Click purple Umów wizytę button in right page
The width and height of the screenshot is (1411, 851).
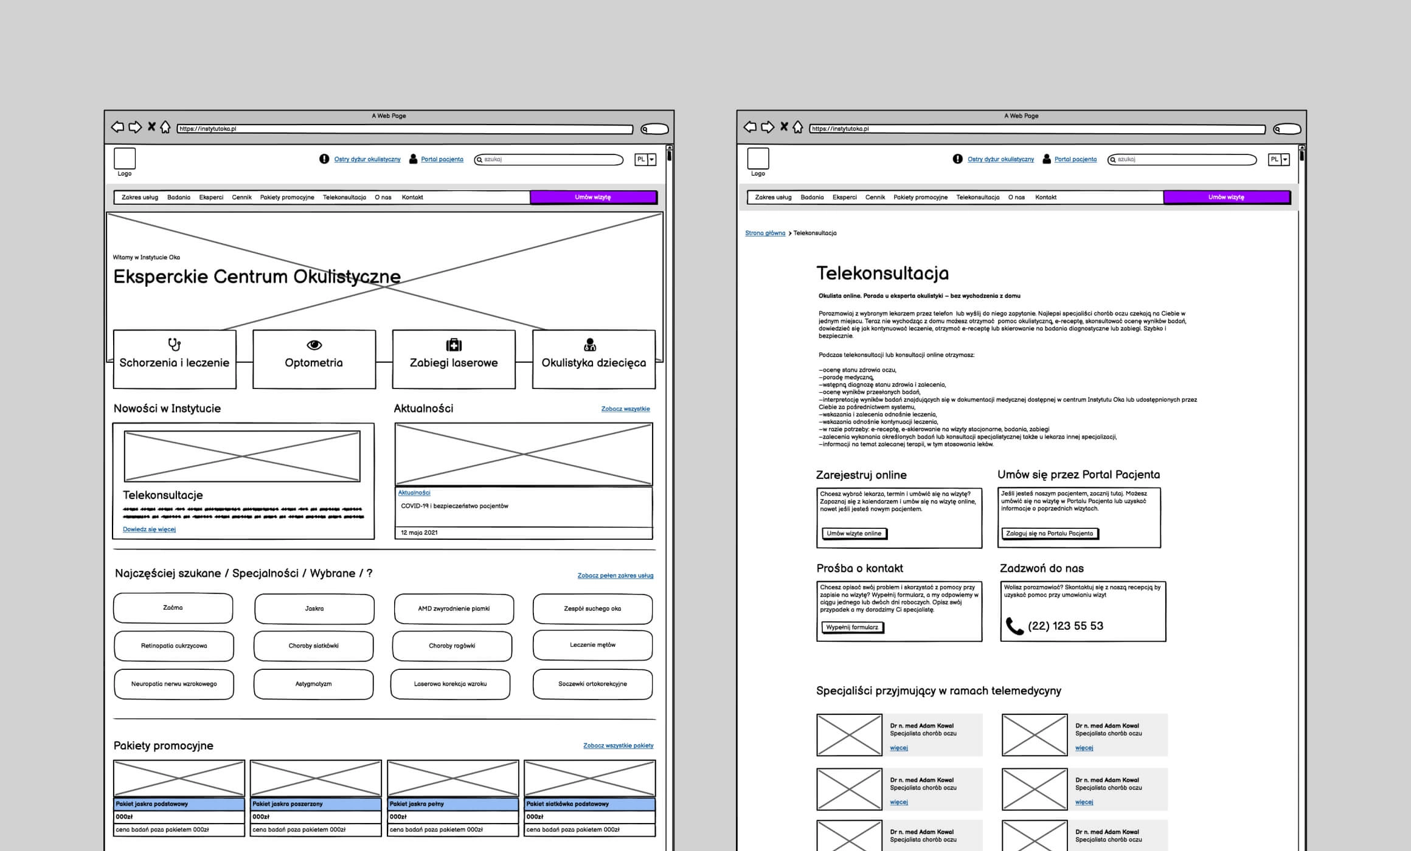click(x=1227, y=197)
